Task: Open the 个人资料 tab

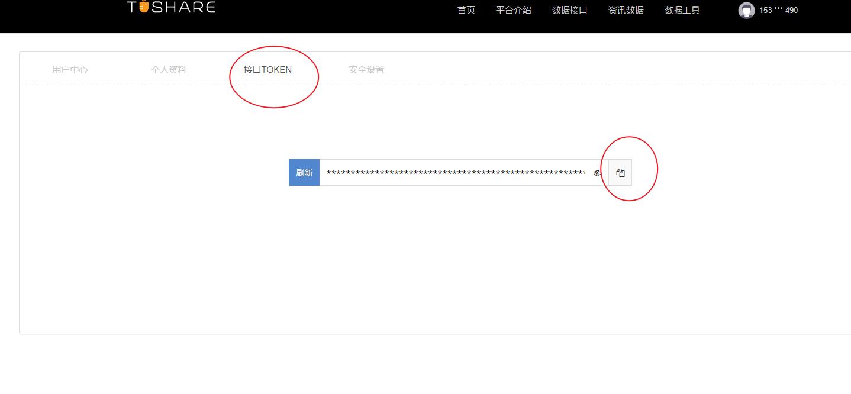Action: [169, 69]
